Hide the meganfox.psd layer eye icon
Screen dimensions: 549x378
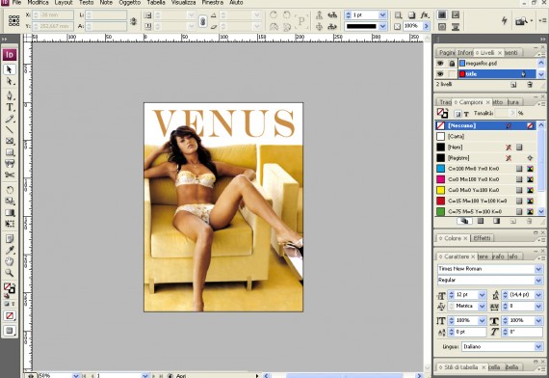coord(440,63)
